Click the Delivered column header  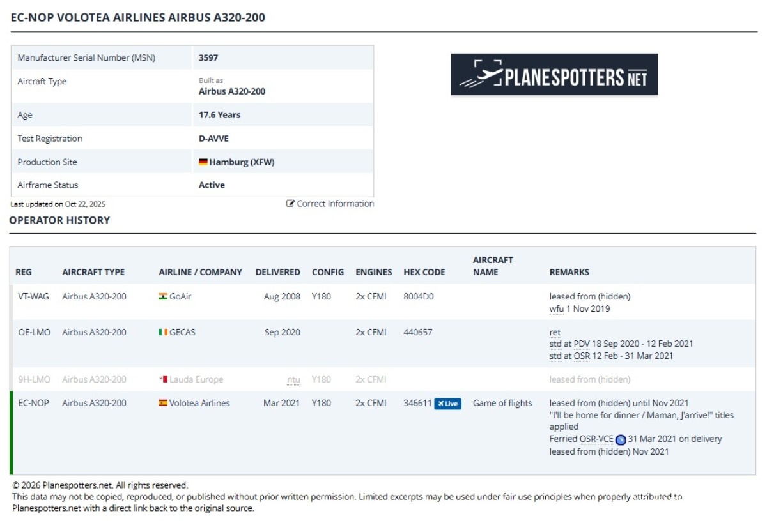click(277, 272)
